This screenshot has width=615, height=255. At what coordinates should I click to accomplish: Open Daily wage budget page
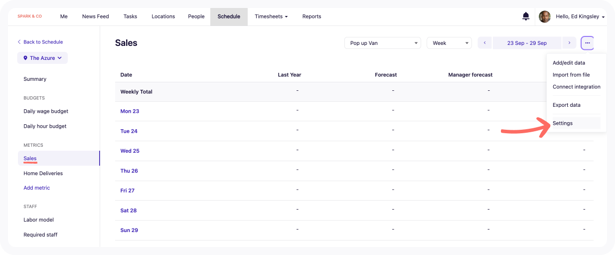(46, 111)
